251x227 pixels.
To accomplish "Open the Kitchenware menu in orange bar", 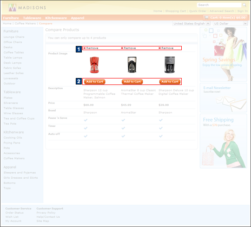I will click(x=56, y=18).
